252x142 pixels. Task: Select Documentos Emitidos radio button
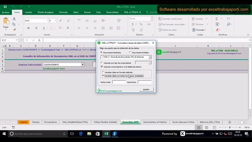point(130,52)
